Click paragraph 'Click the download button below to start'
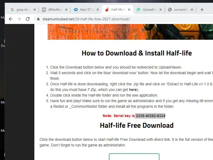 (126, 142)
